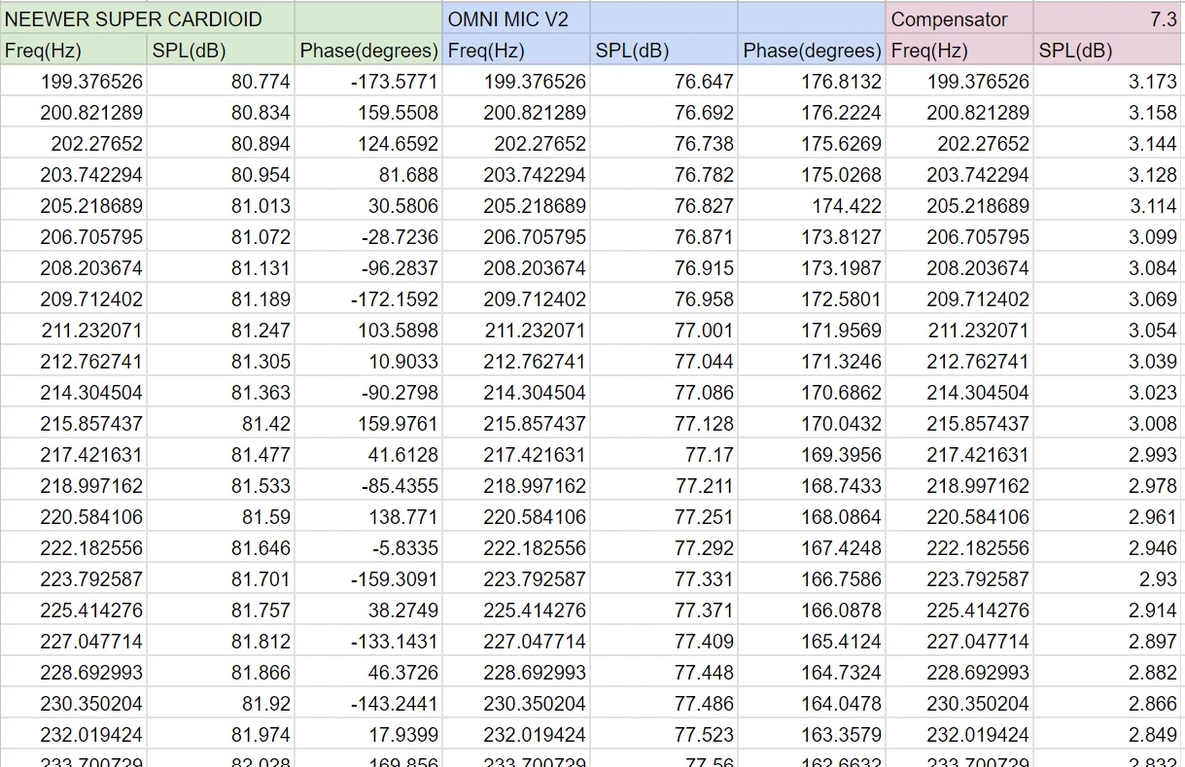Select 220.584106 in the NEEWER frequency column
Screen dimensions: 1185x767
[x=75, y=517]
